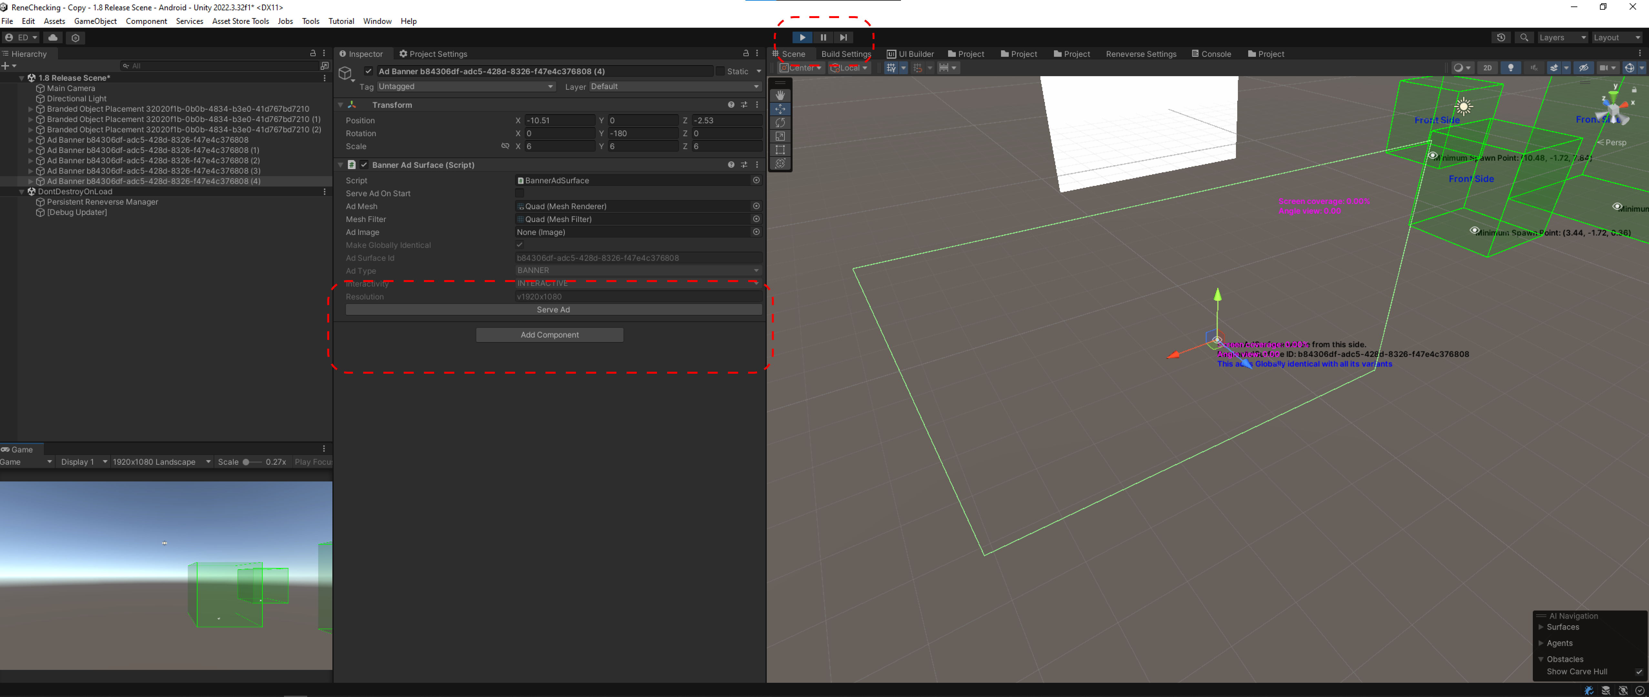Toggle 2D scene view

1487,68
